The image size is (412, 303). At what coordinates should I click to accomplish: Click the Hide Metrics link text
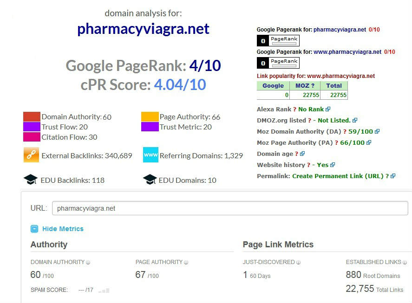(x=63, y=229)
